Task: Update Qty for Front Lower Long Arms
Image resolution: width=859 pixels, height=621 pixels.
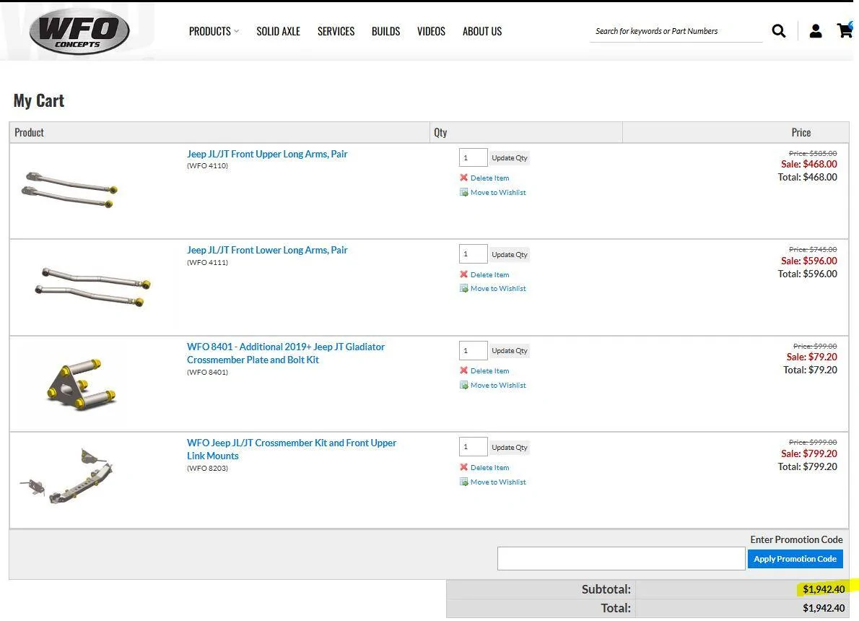Action: click(x=510, y=254)
